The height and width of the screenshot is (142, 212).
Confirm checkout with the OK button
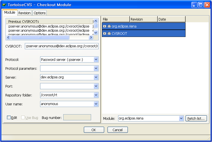click(94, 130)
